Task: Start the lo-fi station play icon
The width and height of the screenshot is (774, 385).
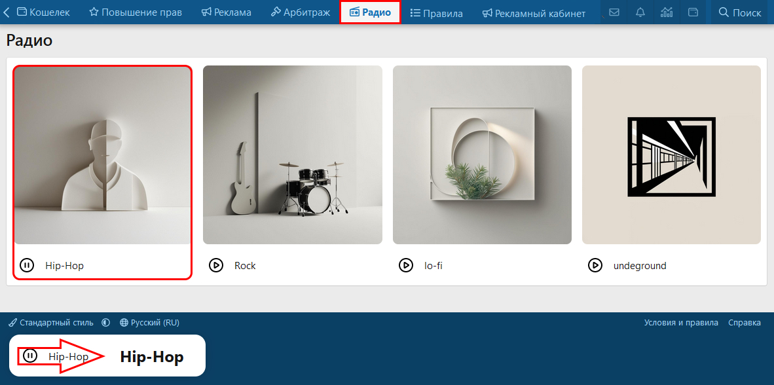Action: pyautogui.click(x=406, y=266)
